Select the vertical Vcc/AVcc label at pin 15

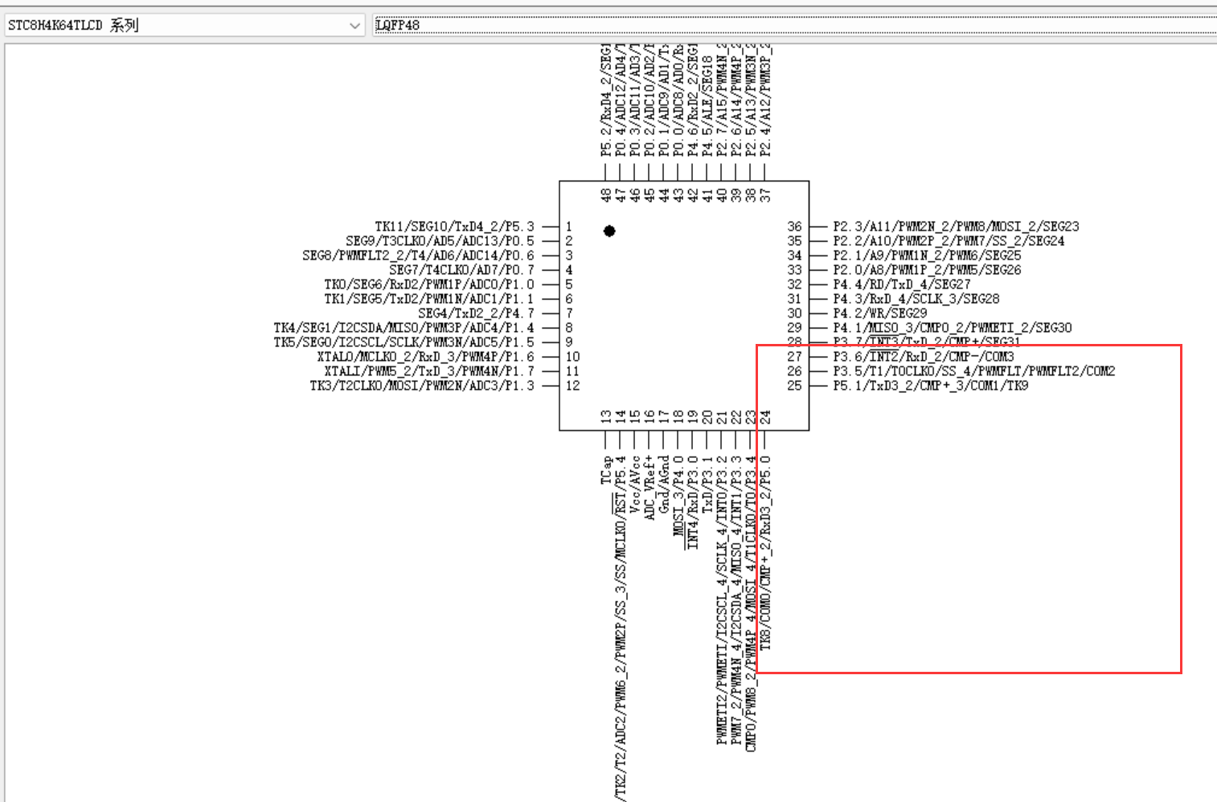(x=634, y=485)
